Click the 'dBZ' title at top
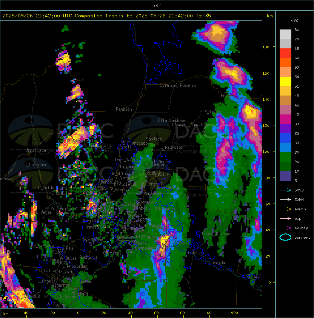The image size is (314, 318). coord(157,5)
